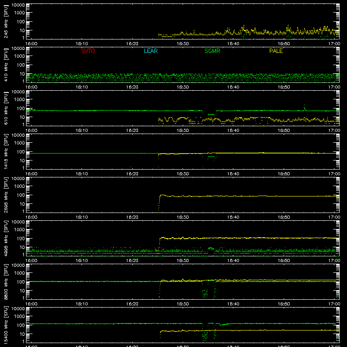The image size is (347, 347).
Task: Click the 17:00 tick label under 4995 MHz panel
Action: pos(334,261)
